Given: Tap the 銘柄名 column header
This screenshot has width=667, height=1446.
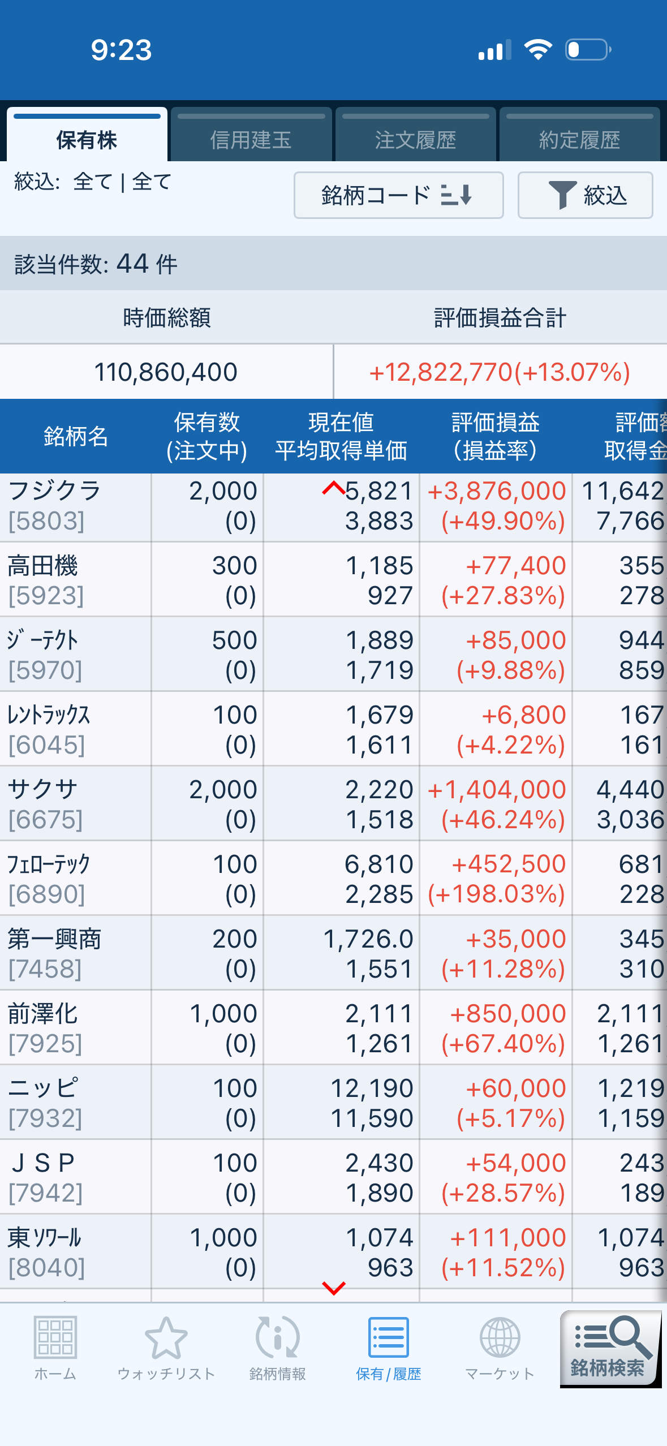Looking at the screenshot, I should (75, 436).
